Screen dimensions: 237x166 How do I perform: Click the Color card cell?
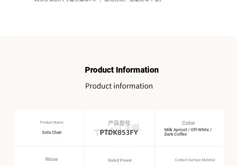(189, 127)
